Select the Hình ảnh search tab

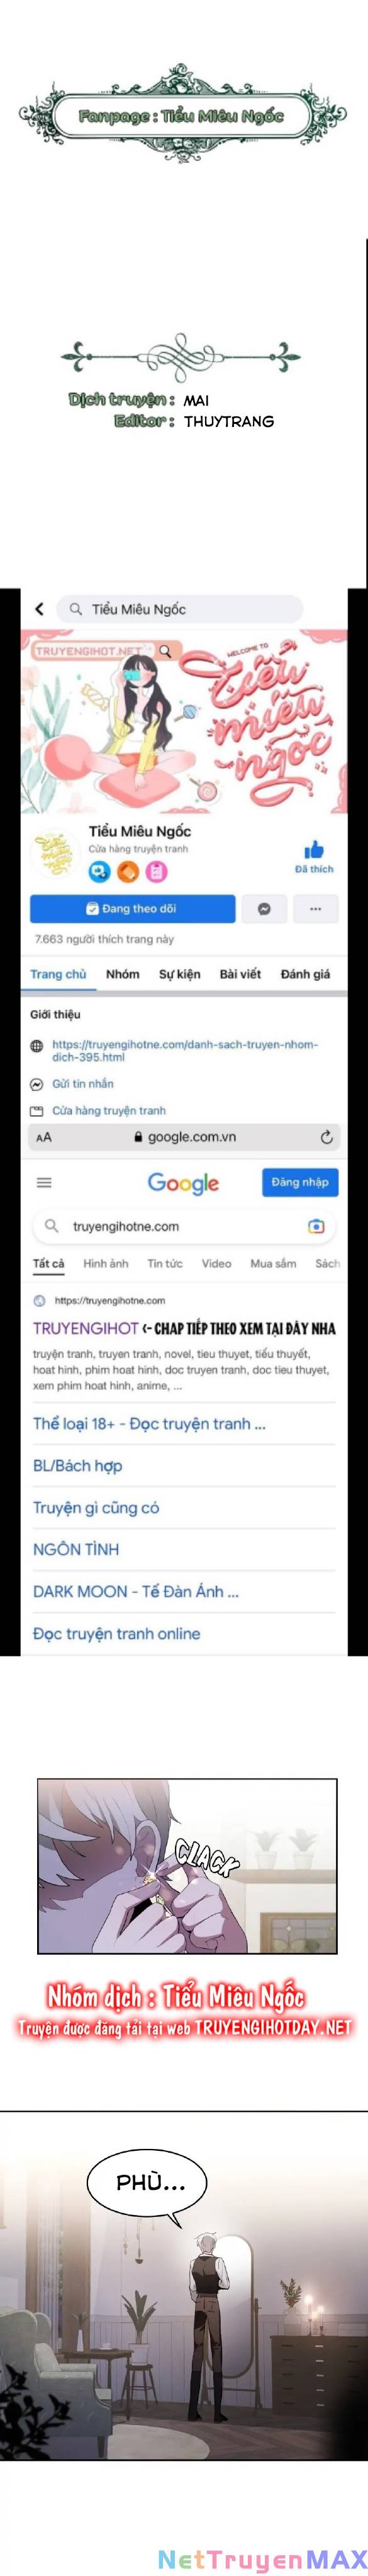pyautogui.click(x=106, y=1264)
